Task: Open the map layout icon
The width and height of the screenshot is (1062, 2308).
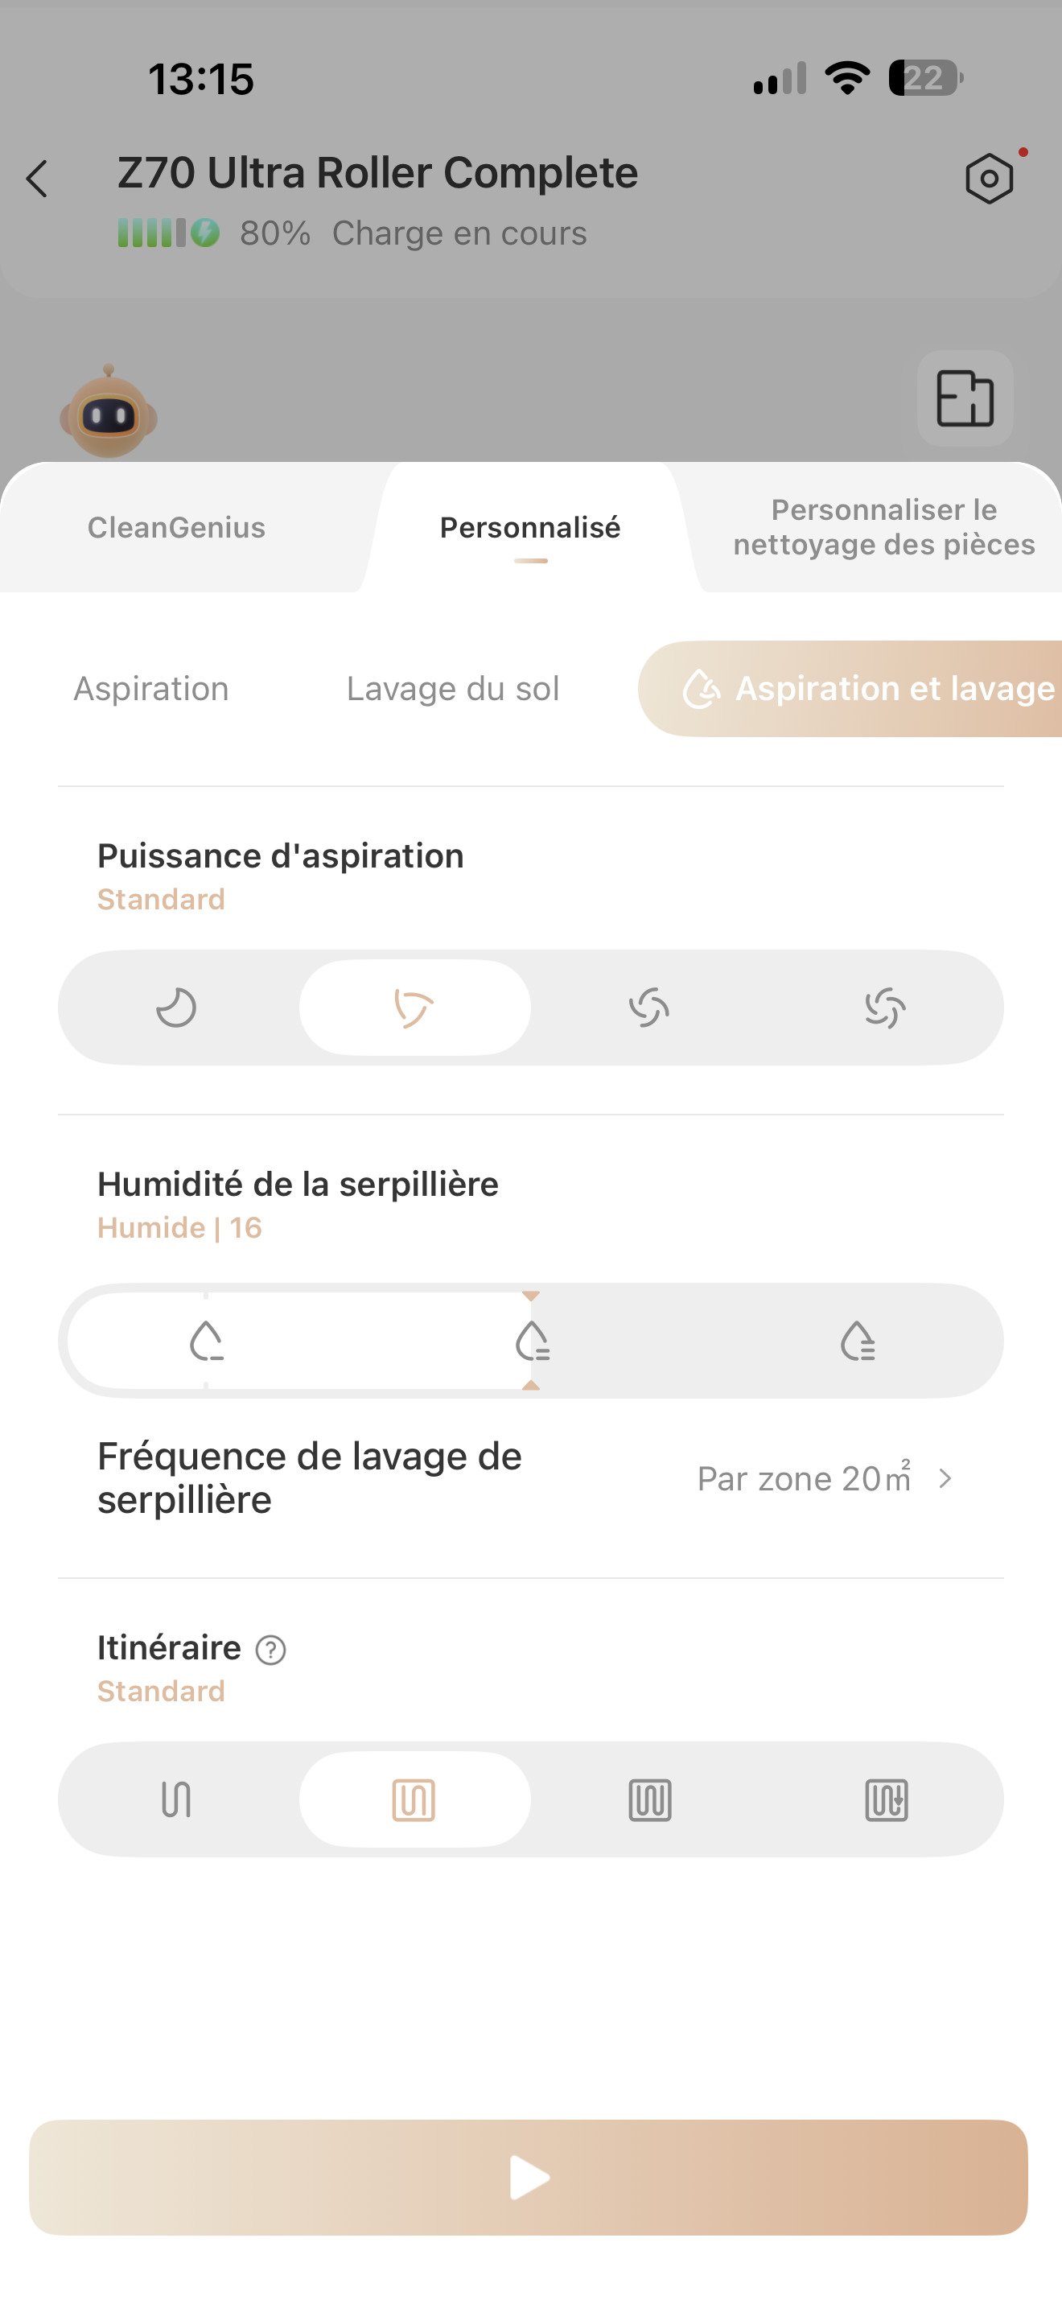Action: pos(965,398)
